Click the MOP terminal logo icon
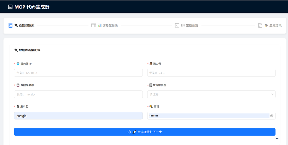 [x=10, y=7]
